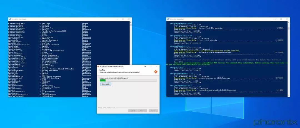The image size is (300, 128).
Task: Click the '[NOTICE]' Geekbench activation line
Action: (x=228, y=61)
